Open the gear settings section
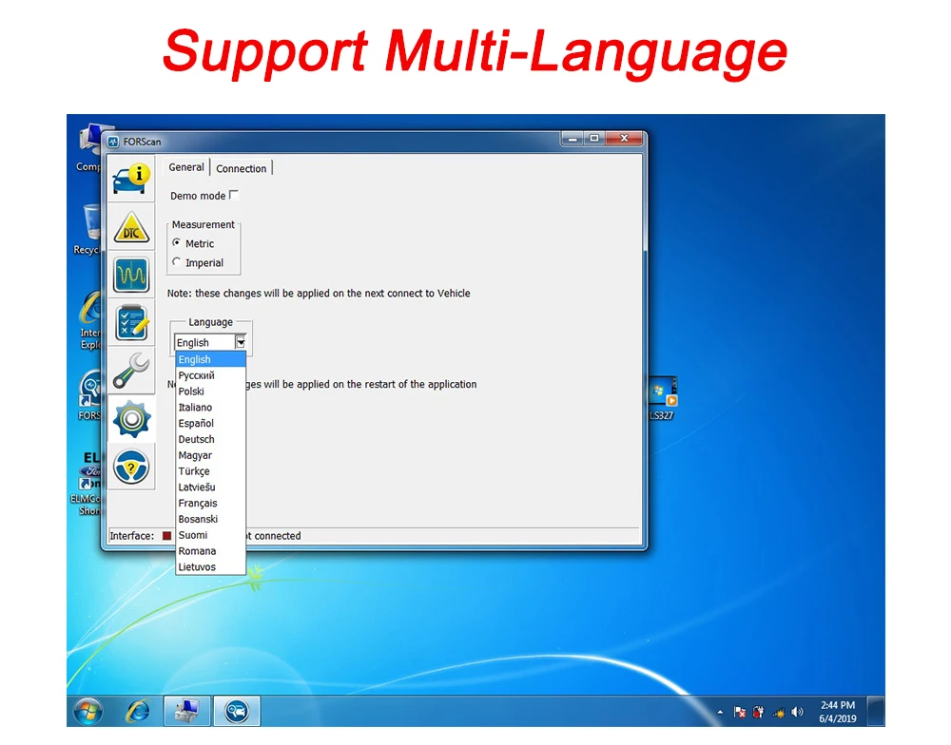Image resolution: width=951 pixels, height=745 pixels. point(131,418)
